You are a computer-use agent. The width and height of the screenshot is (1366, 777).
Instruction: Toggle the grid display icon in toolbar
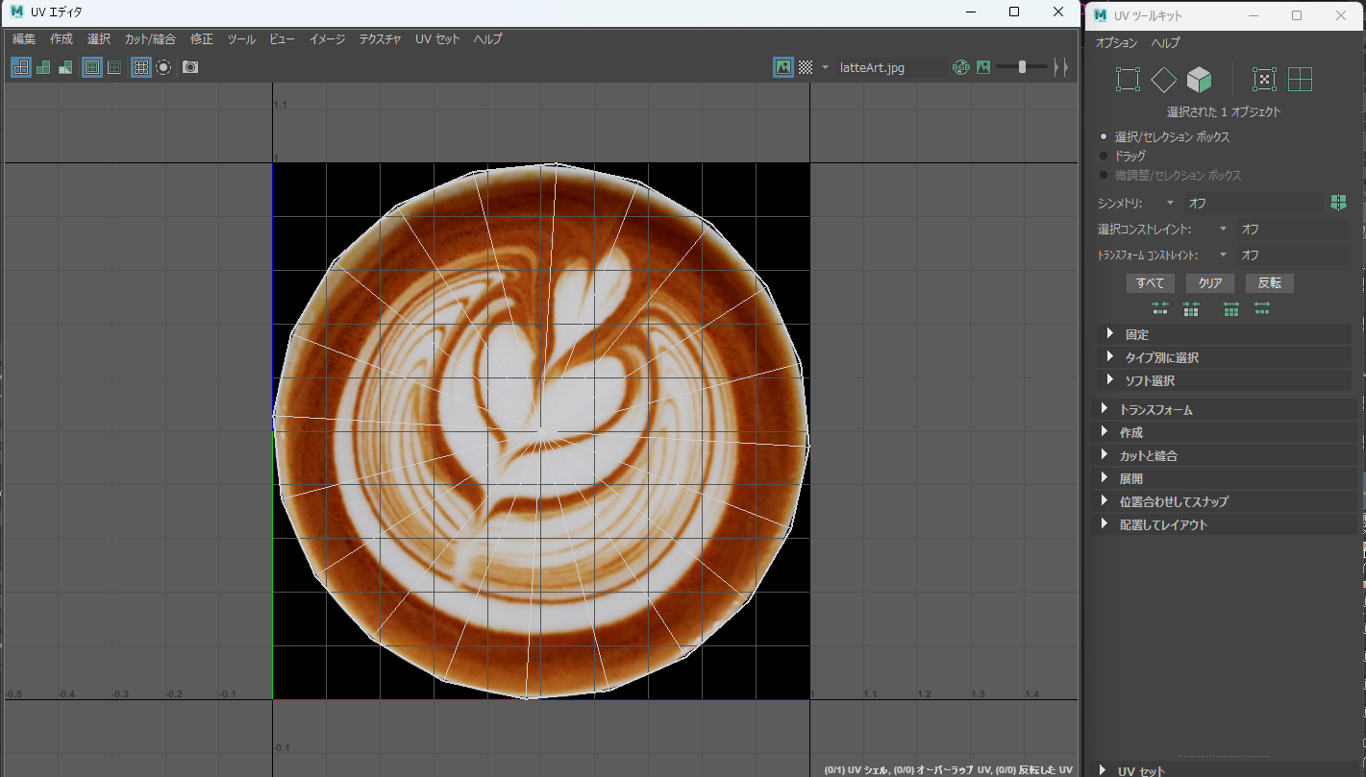[140, 67]
